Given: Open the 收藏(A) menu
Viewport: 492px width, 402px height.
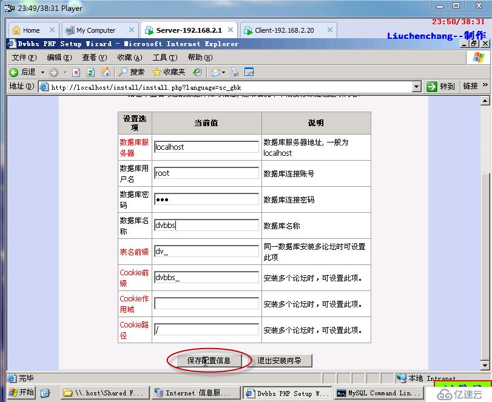Looking at the screenshot, I should (130, 58).
